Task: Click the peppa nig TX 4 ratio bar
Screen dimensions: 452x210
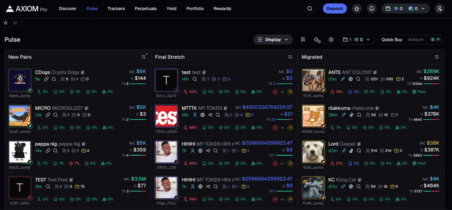Action: point(138,155)
